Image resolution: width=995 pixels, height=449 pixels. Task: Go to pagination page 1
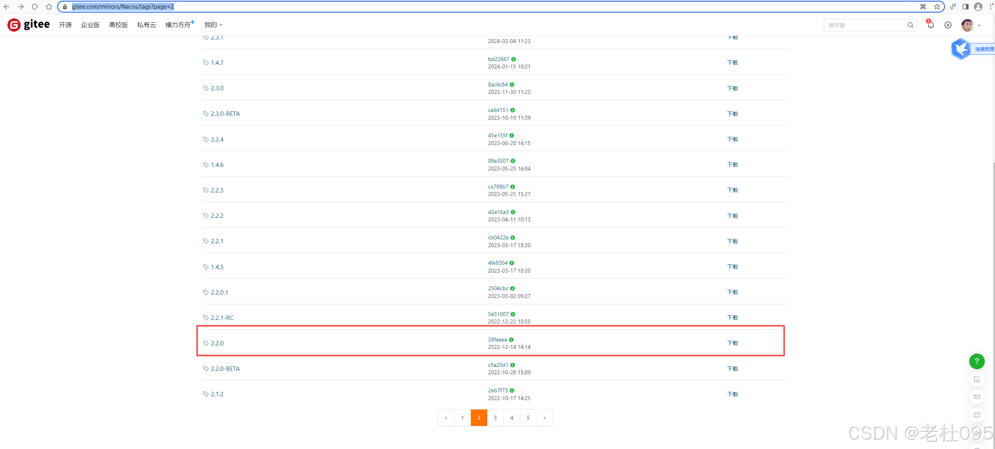coord(462,418)
